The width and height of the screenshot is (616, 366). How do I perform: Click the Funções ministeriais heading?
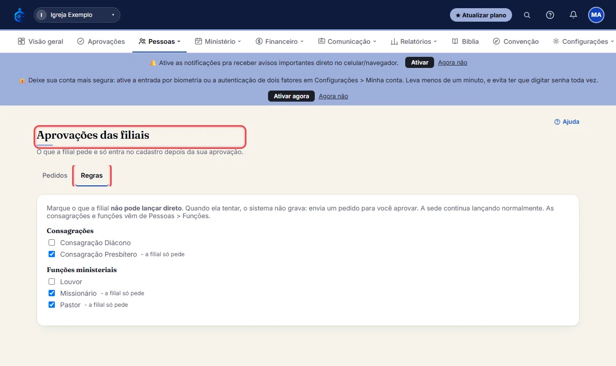pyautogui.click(x=82, y=270)
